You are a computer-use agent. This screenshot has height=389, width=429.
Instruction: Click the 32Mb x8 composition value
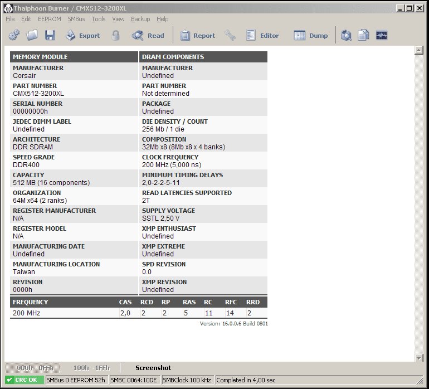(x=183, y=147)
